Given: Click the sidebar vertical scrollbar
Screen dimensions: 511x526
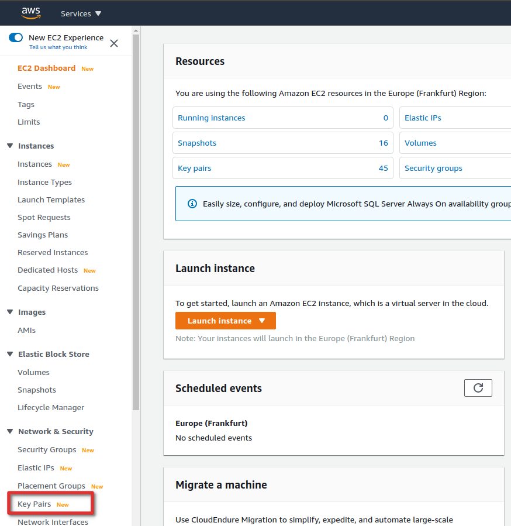Looking at the screenshot, I should (x=136, y=221).
